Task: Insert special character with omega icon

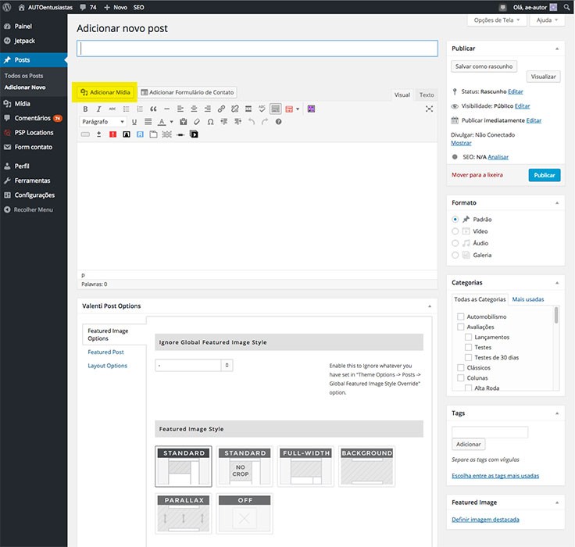Action: click(x=210, y=122)
